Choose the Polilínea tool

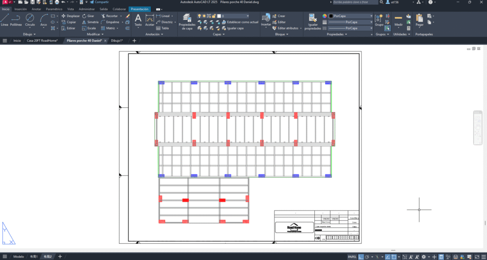point(16,19)
